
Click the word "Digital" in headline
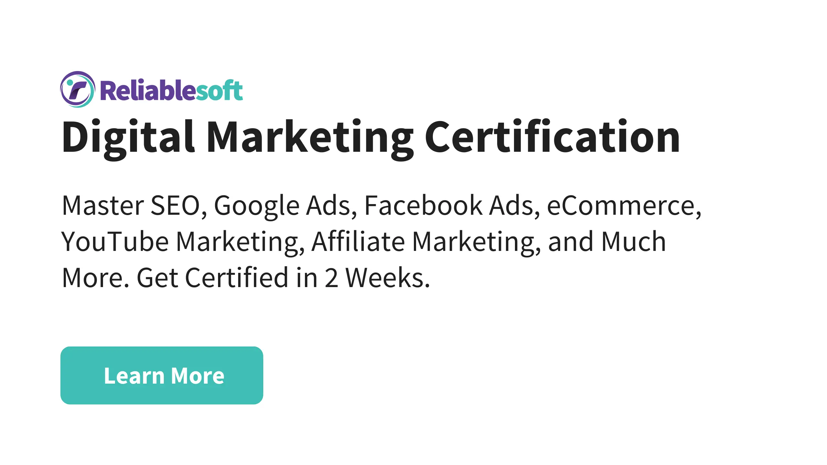click(x=128, y=137)
